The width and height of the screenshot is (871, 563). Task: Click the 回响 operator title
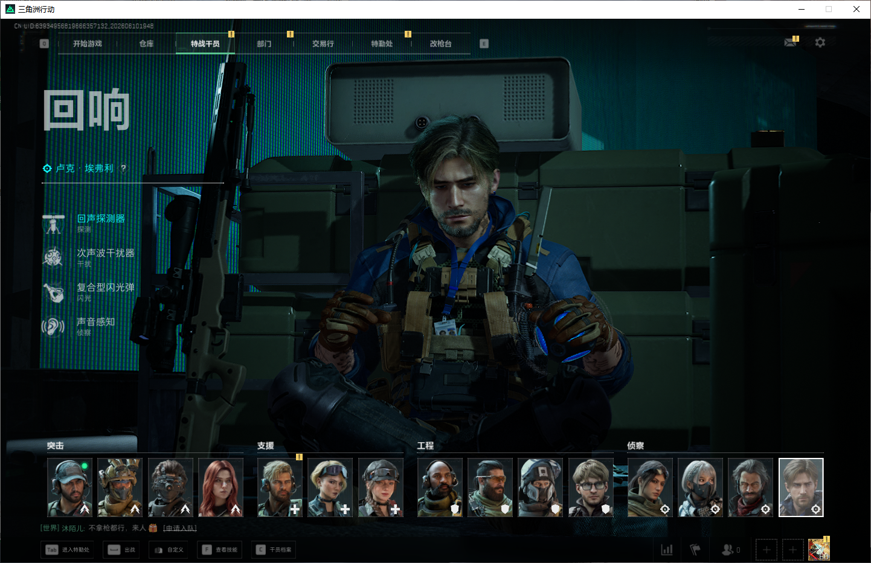[x=86, y=110]
